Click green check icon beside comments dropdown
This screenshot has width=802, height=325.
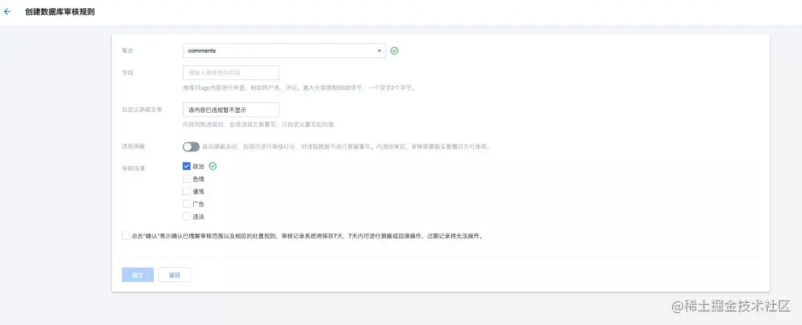[x=394, y=50]
